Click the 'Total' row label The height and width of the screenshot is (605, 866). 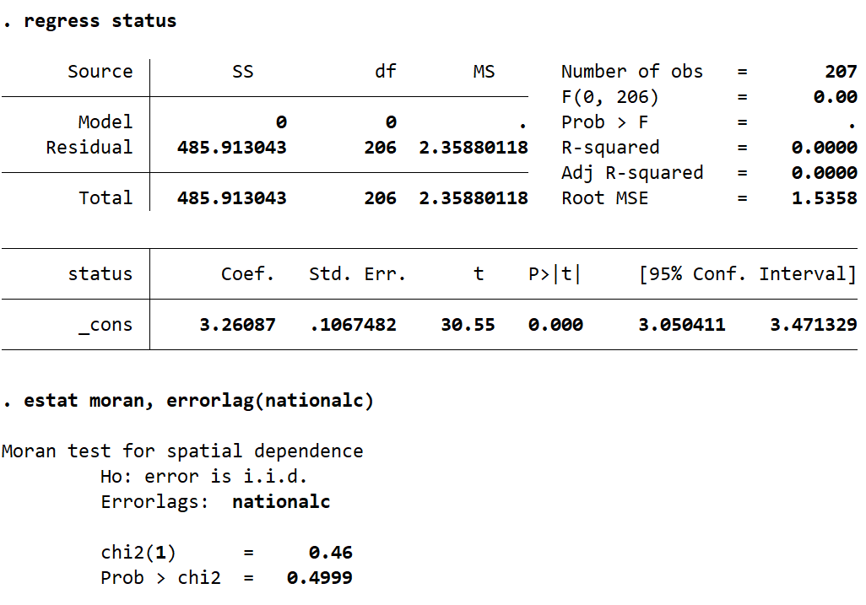(105, 198)
